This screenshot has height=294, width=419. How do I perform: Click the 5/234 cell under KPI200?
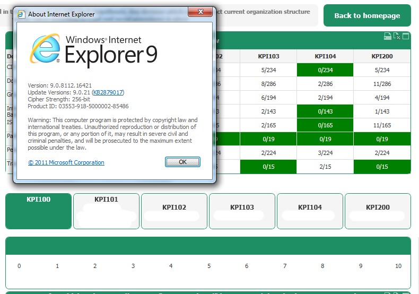pyautogui.click(x=382, y=70)
